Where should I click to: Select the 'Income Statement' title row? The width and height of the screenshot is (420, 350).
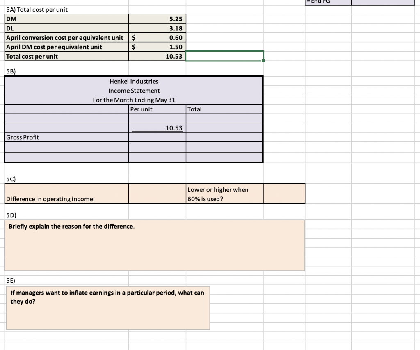(x=134, y=91)
